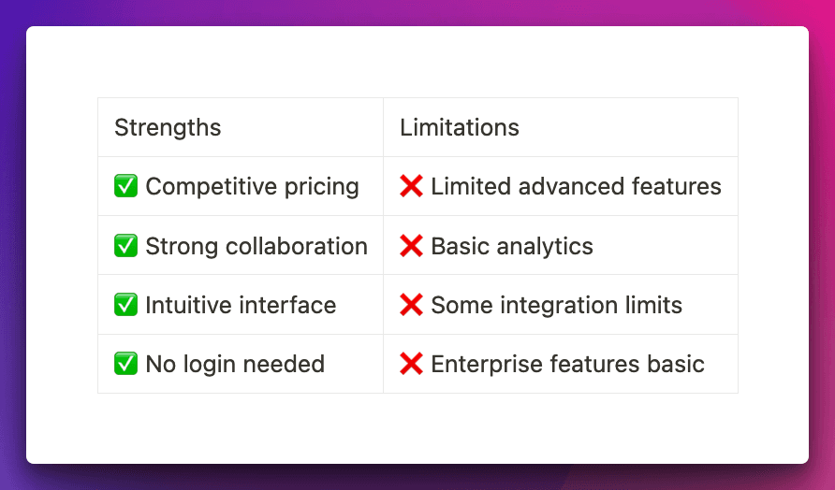Click the green checkmark beside Intuitive interface
This screenshot has width=835, height=490.
125,305
